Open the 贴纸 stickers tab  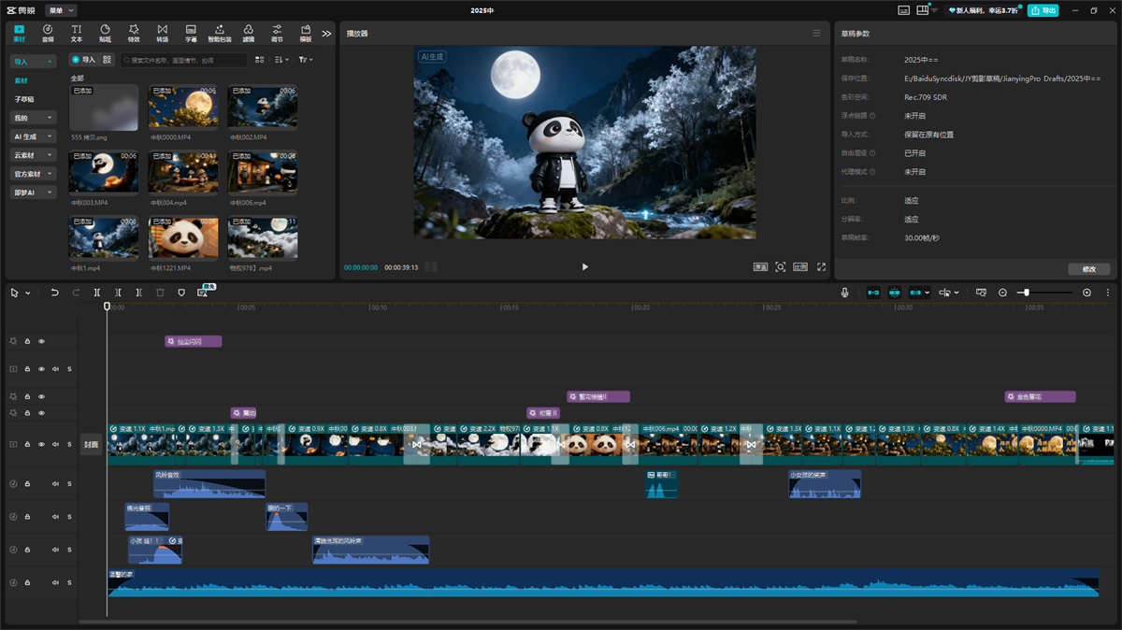pos(105,34)
